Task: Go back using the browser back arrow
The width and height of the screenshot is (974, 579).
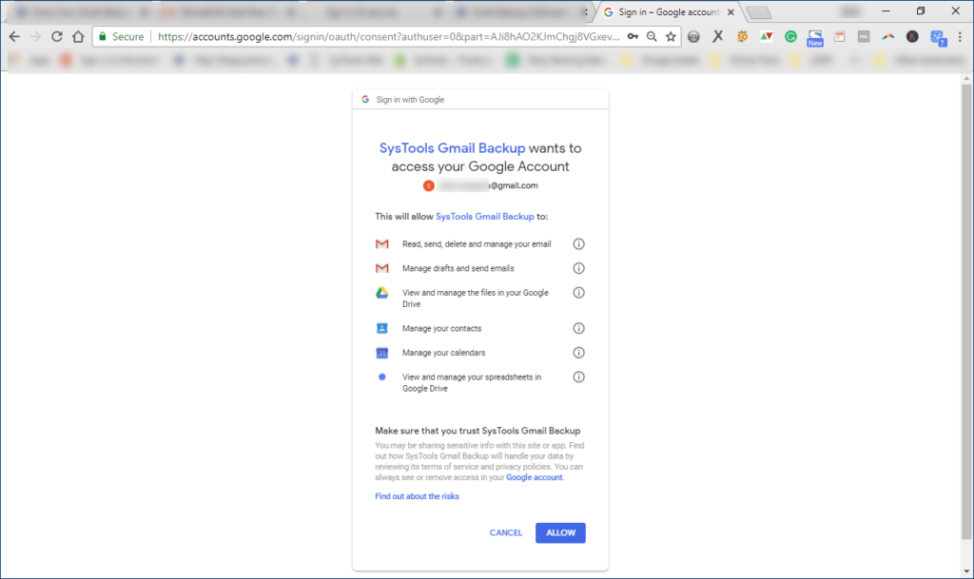Action: 14,36
